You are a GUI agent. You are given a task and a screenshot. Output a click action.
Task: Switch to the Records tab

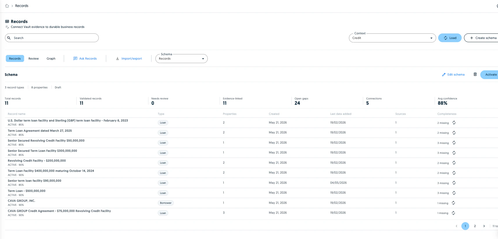click(15, 58)
